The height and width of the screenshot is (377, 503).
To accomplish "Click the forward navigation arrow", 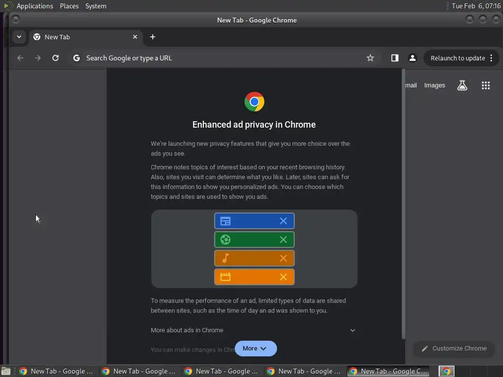I will tap(38, 58).
